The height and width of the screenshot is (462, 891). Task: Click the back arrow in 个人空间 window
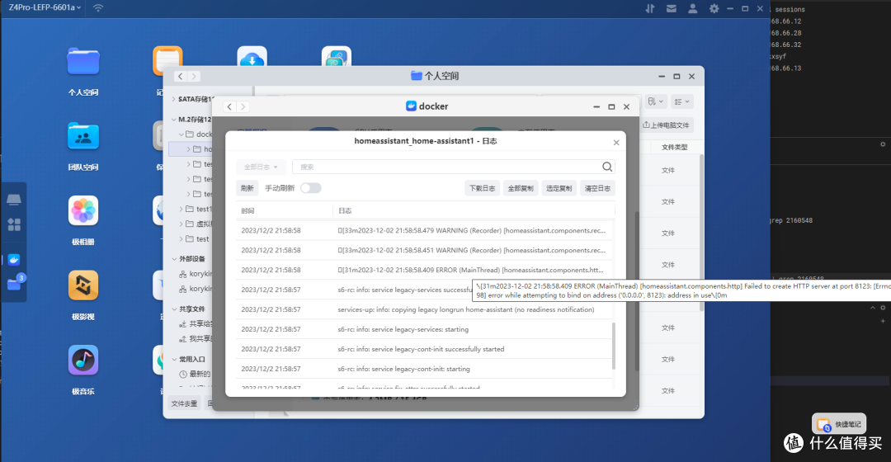180,76
